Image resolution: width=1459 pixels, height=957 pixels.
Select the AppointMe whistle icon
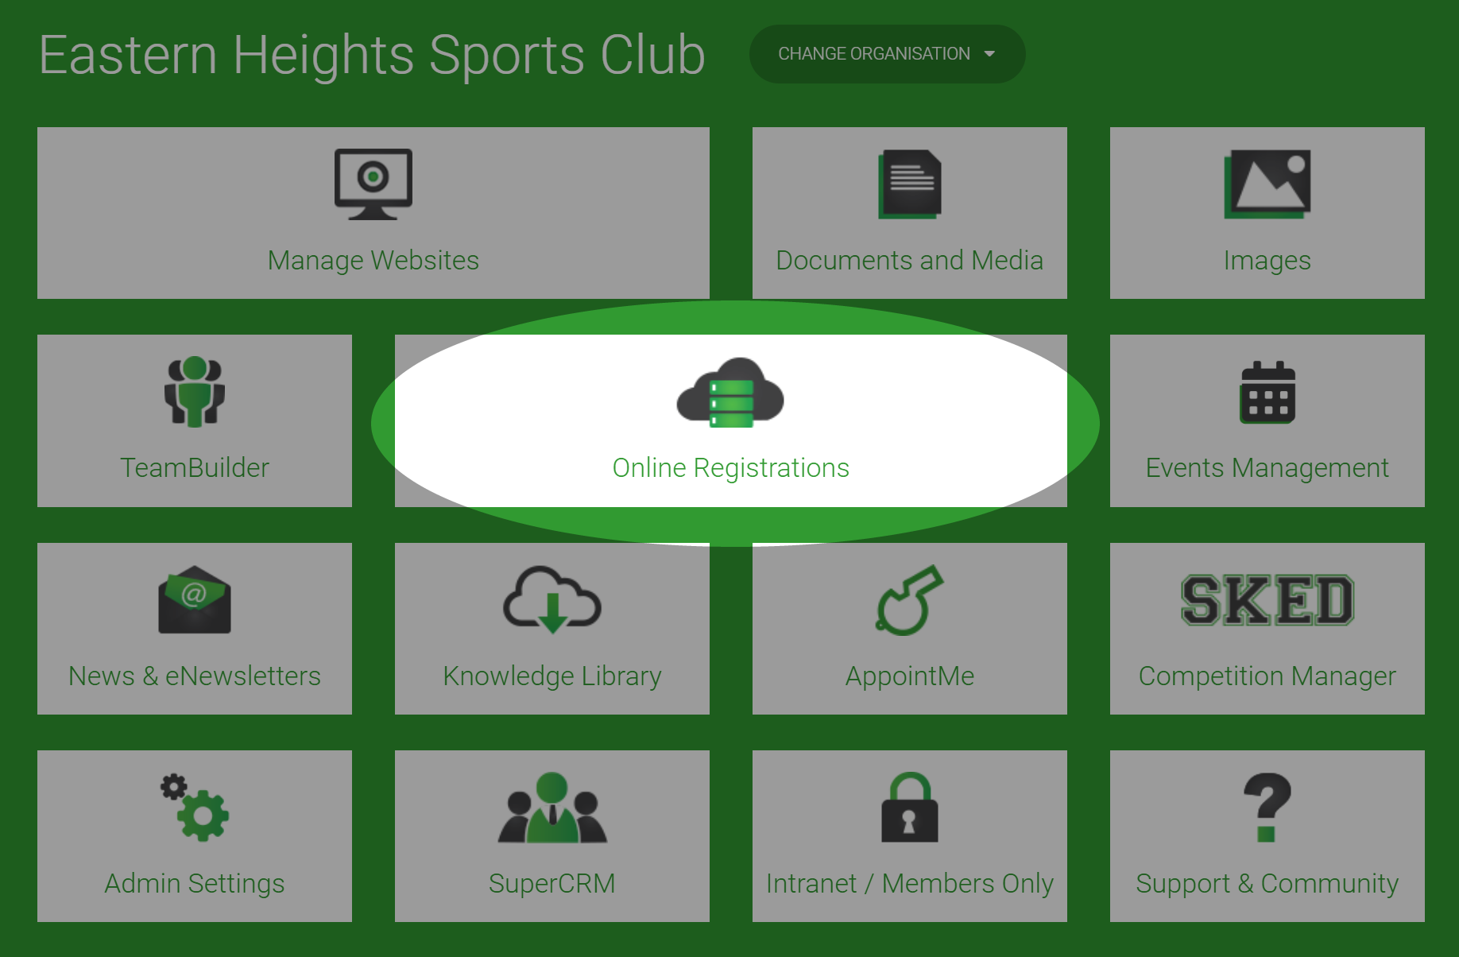point(910,600)
